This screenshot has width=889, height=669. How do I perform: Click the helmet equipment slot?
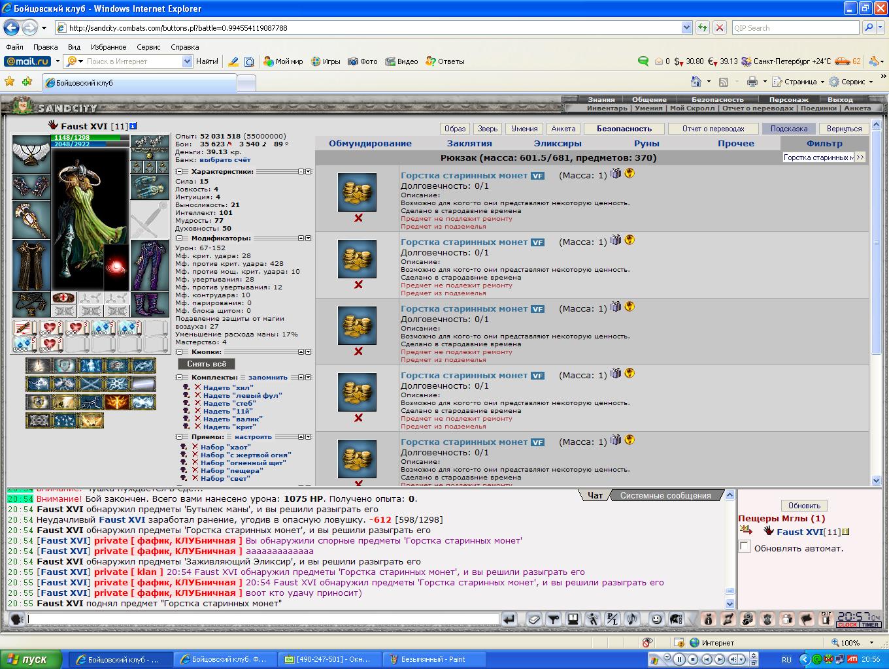[x=31, y=154]
